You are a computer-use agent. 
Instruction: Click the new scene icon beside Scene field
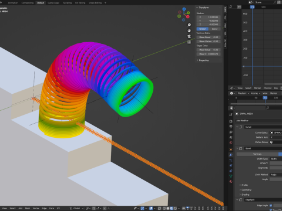coord(279,2)
